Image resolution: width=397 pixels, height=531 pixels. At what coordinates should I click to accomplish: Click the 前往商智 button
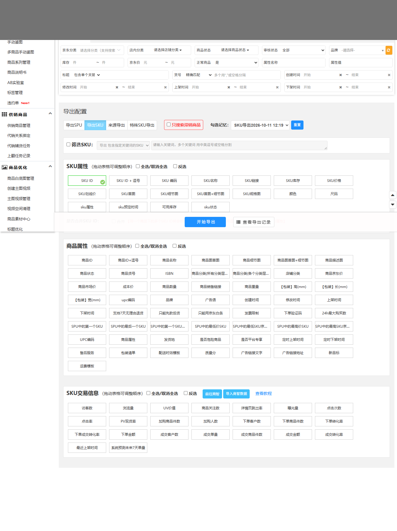[212, 394]
